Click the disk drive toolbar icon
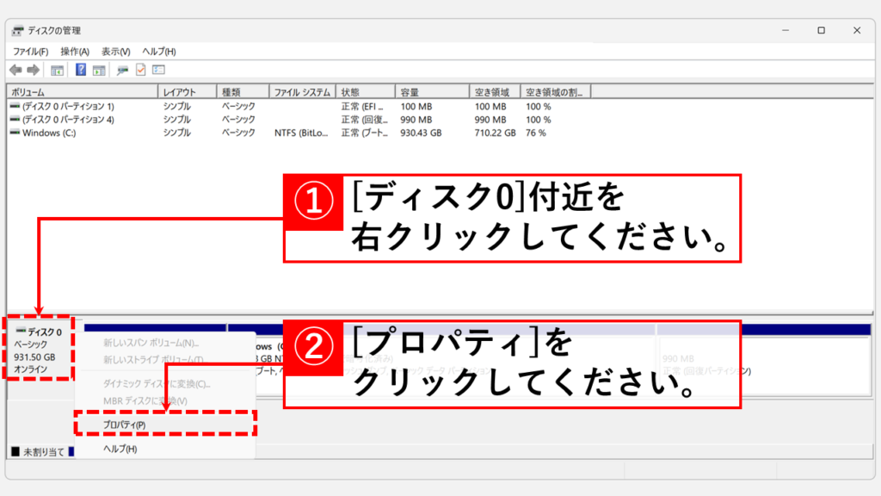 (123, 70)
